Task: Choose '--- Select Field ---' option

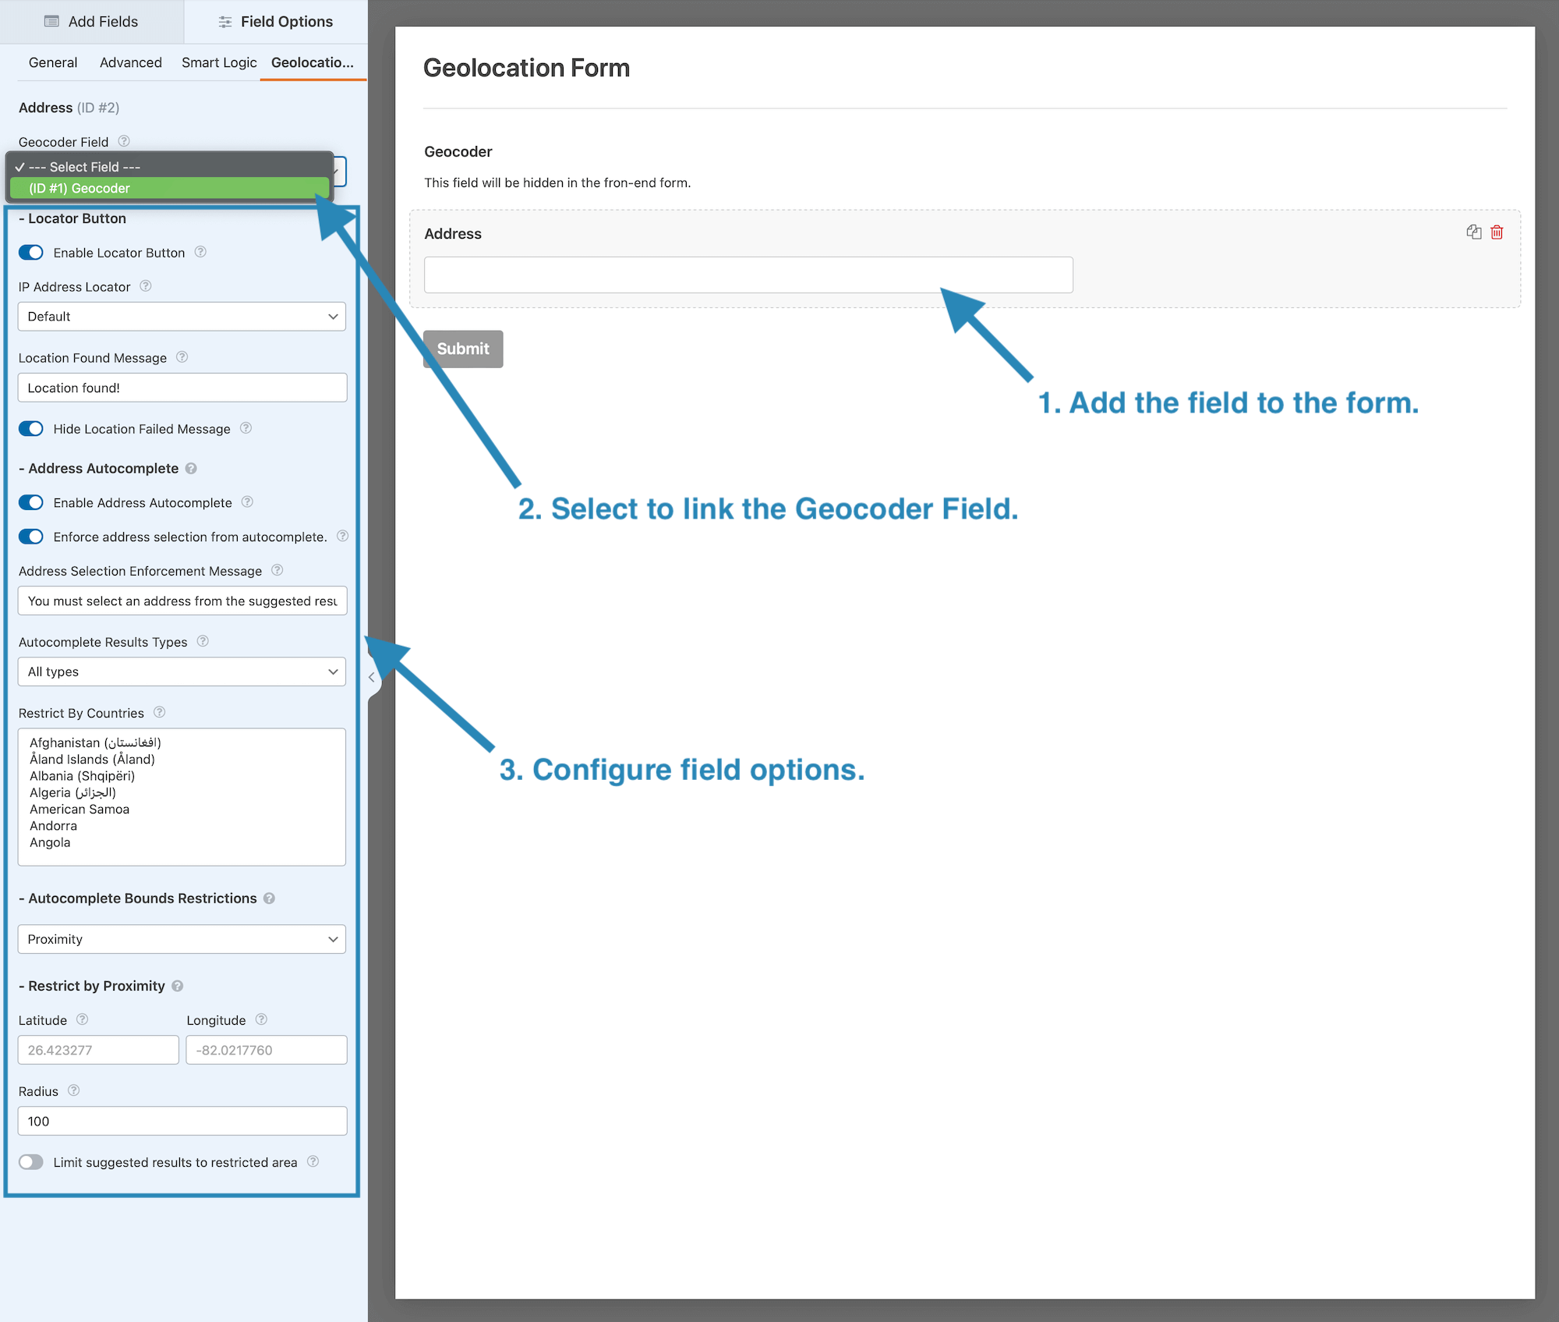Action: tap(170, 167)
